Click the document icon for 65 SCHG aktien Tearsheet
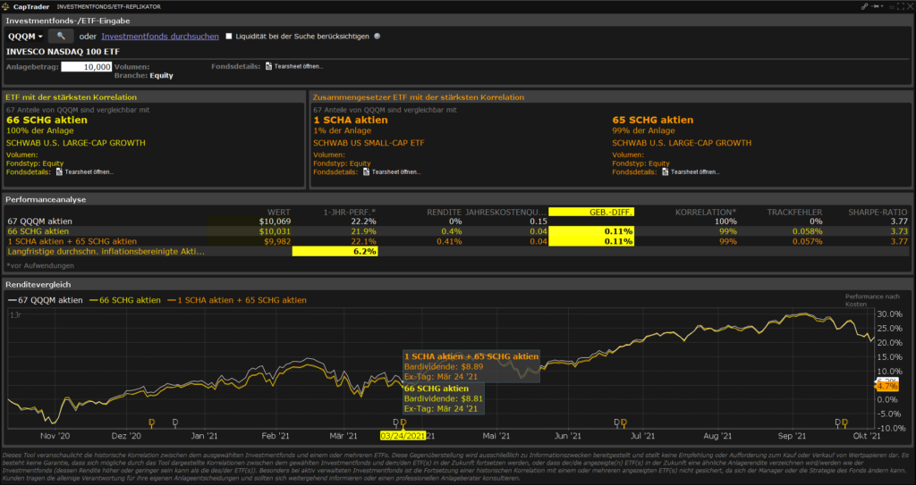This screenshot has width=916, height=485. pos(666,172)
